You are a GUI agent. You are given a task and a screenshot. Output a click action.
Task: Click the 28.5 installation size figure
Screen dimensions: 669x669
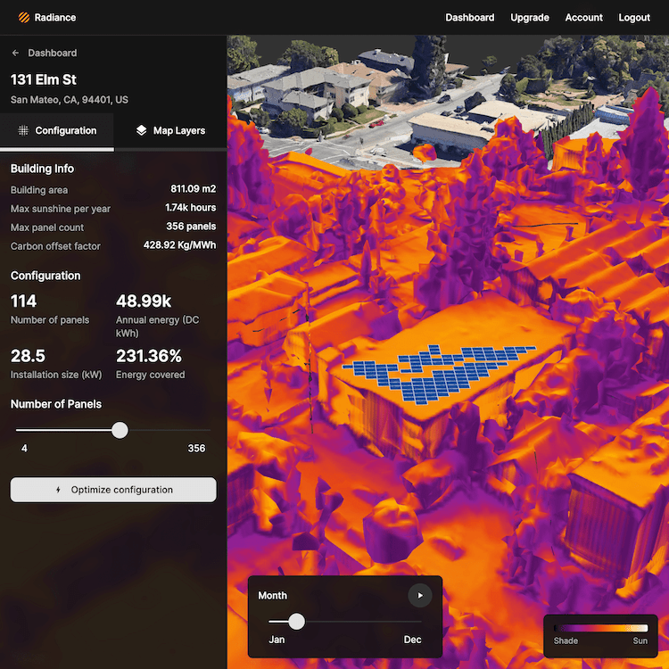[x=28, y=356]
